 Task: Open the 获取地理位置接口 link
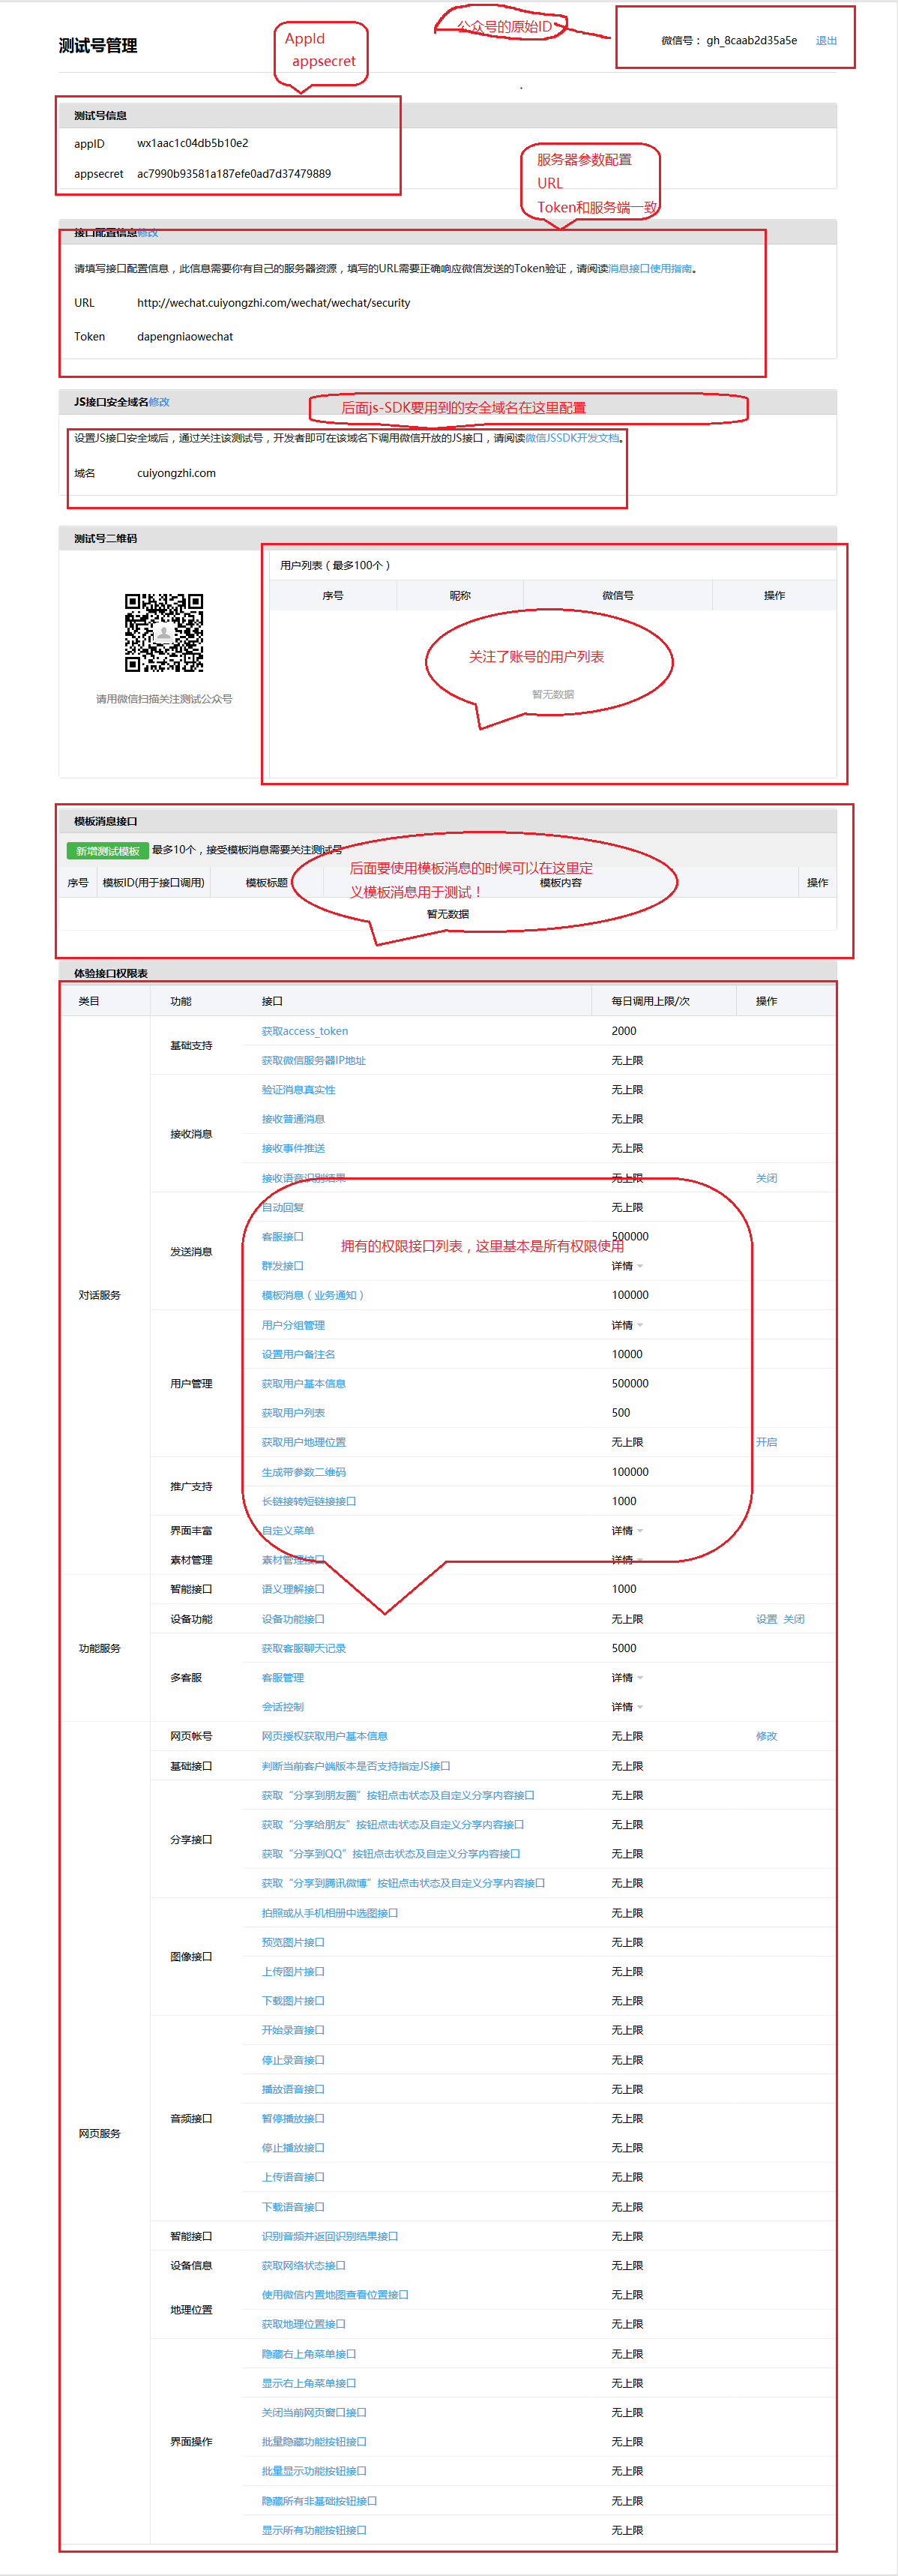[303, 2324]
